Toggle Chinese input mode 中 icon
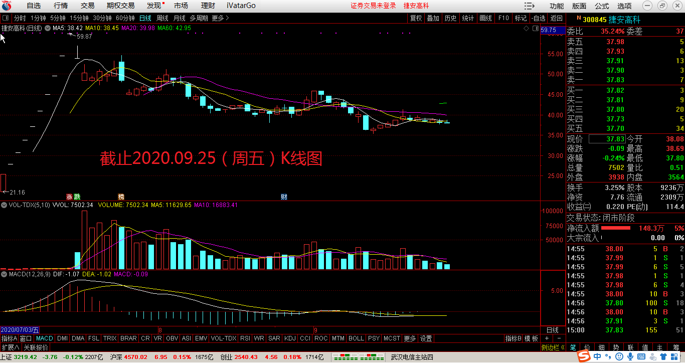The height and width of the screenshot is (363, 685). tap(597, 356)
